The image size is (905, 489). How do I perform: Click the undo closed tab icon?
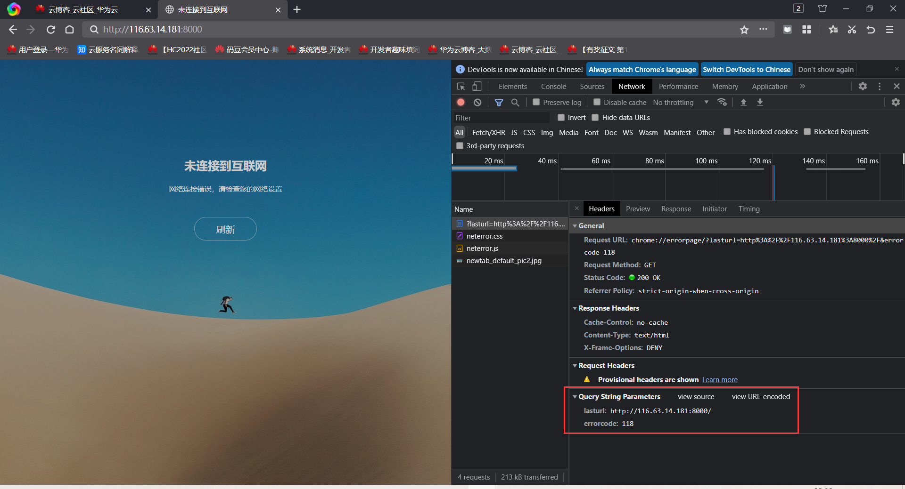[871, 30]
